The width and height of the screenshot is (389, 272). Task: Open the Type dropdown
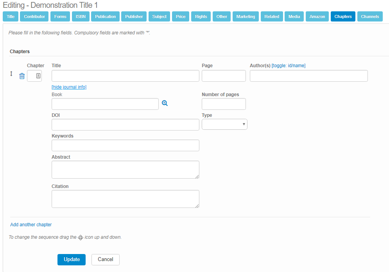tap(224, 124)
